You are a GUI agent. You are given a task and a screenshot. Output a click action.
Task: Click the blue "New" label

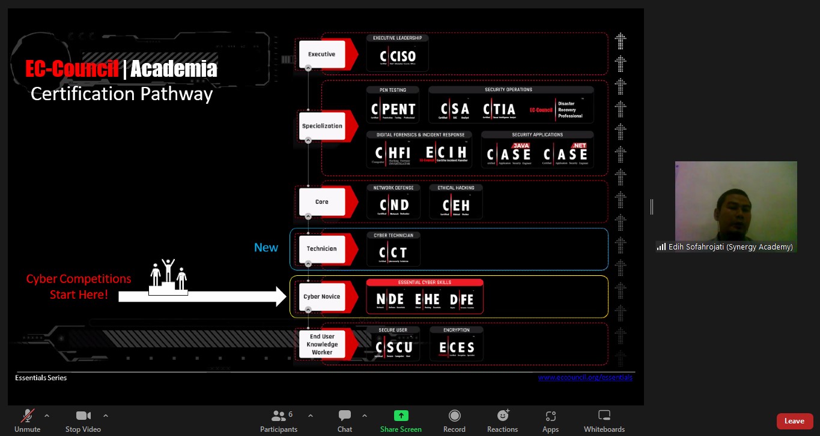click(x=266, y=248)
